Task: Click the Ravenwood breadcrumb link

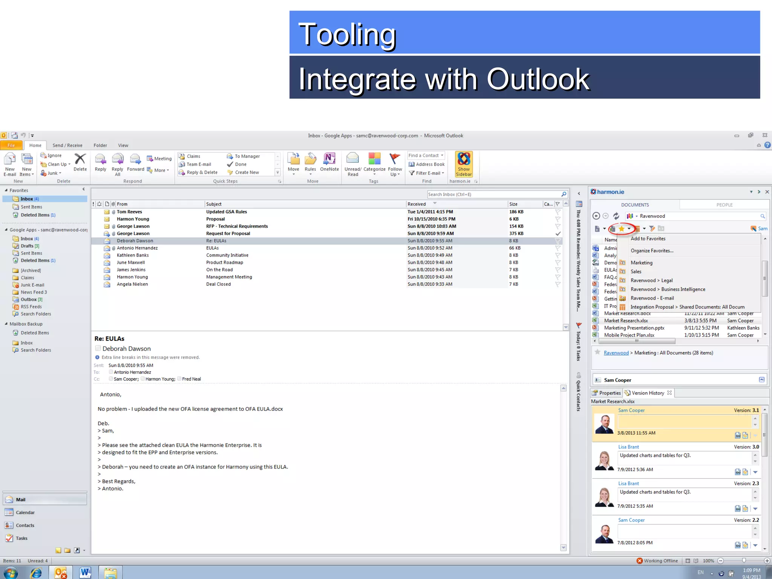Action: click(x=616, y=353)
